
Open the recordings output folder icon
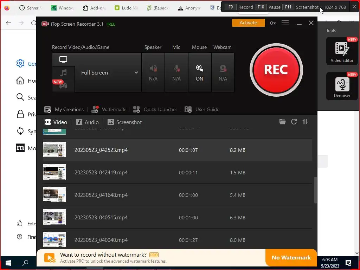click(282, 122)
